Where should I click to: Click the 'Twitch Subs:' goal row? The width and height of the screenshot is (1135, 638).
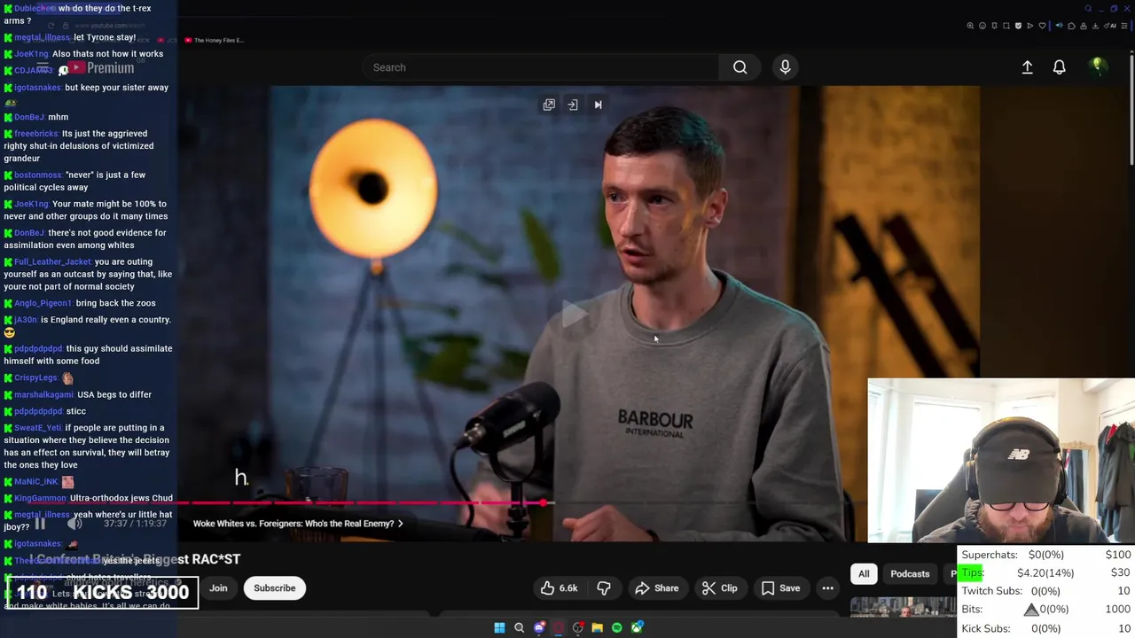point(1046,591)
